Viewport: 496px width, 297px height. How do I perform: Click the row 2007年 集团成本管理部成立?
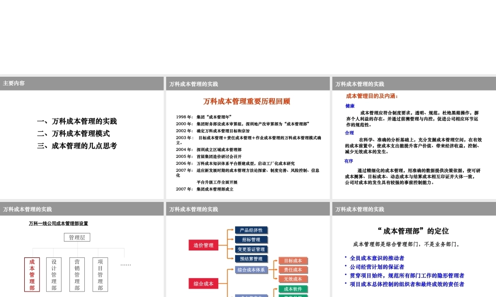click(205, 189)
